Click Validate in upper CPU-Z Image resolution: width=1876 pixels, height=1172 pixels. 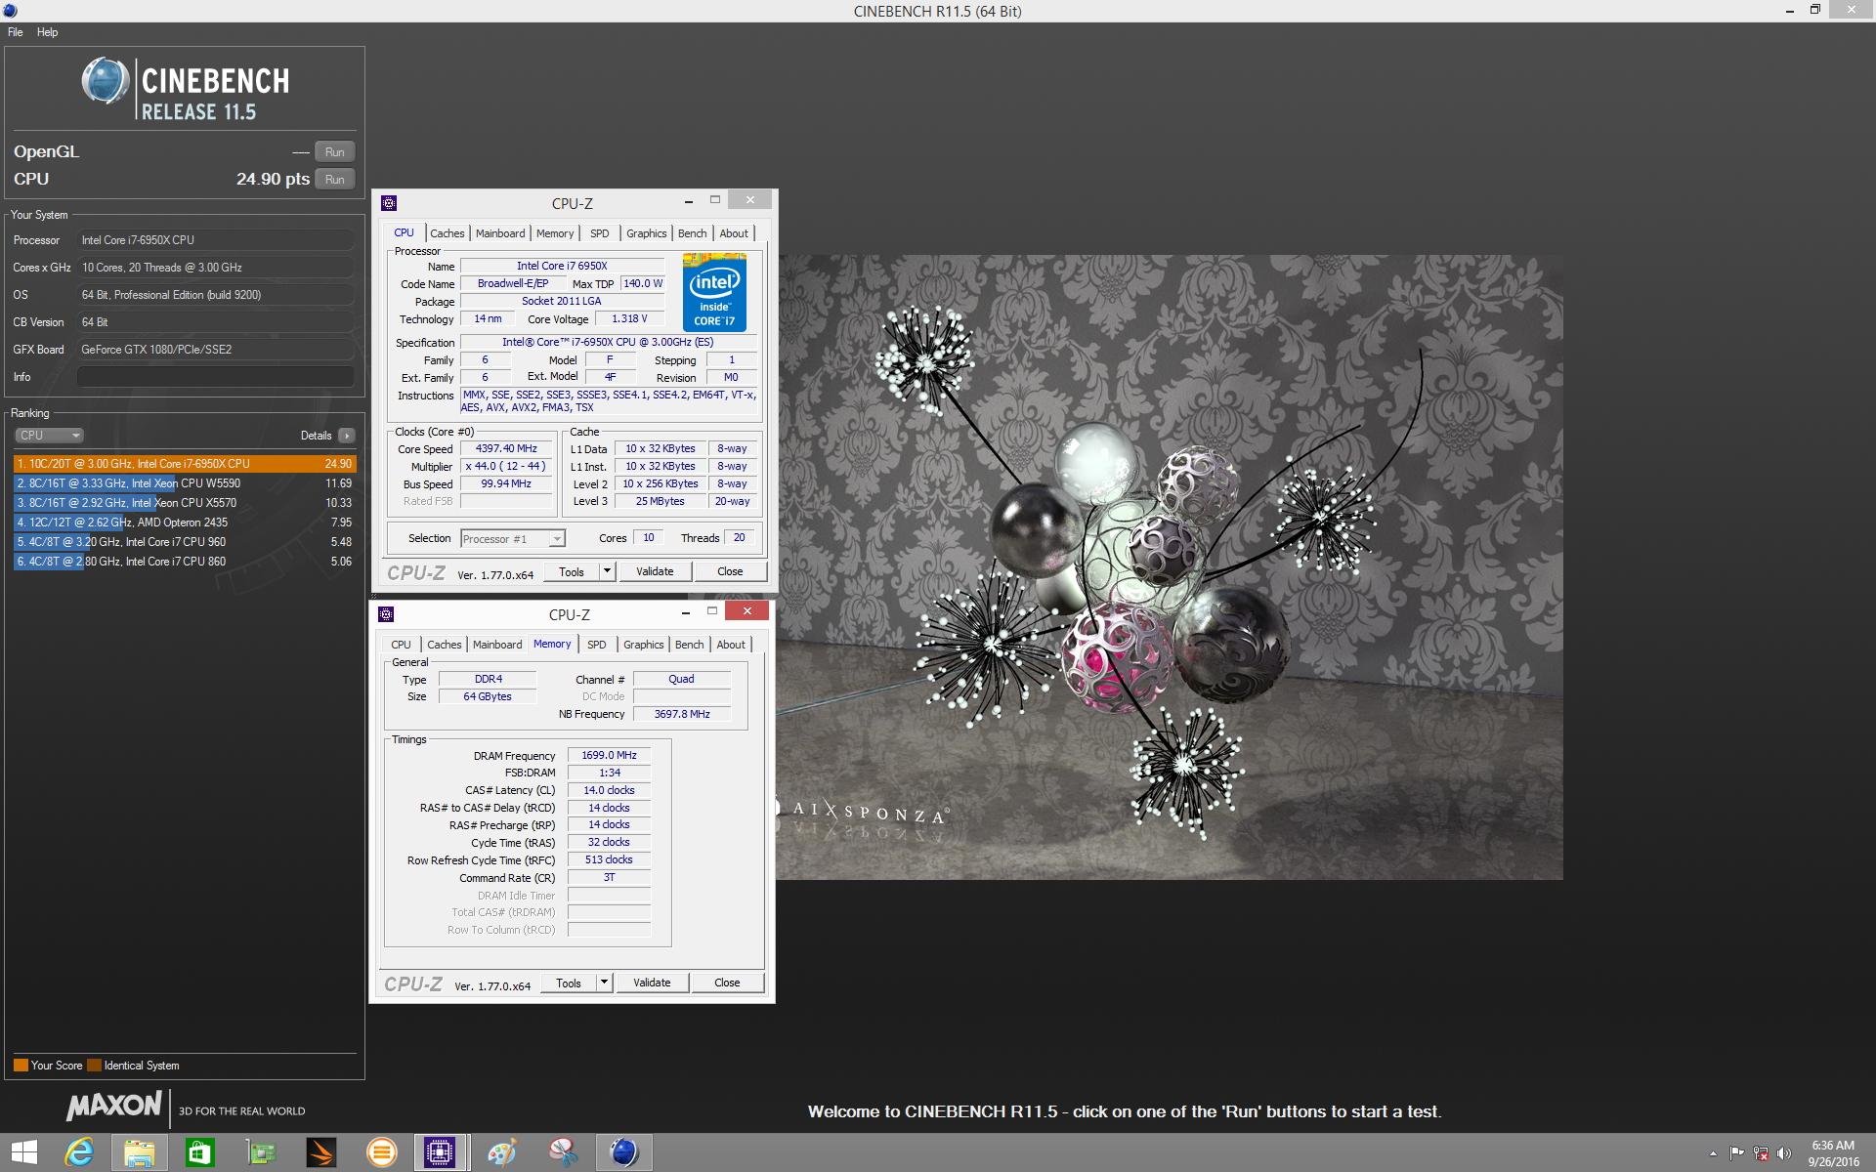[655, 572]
